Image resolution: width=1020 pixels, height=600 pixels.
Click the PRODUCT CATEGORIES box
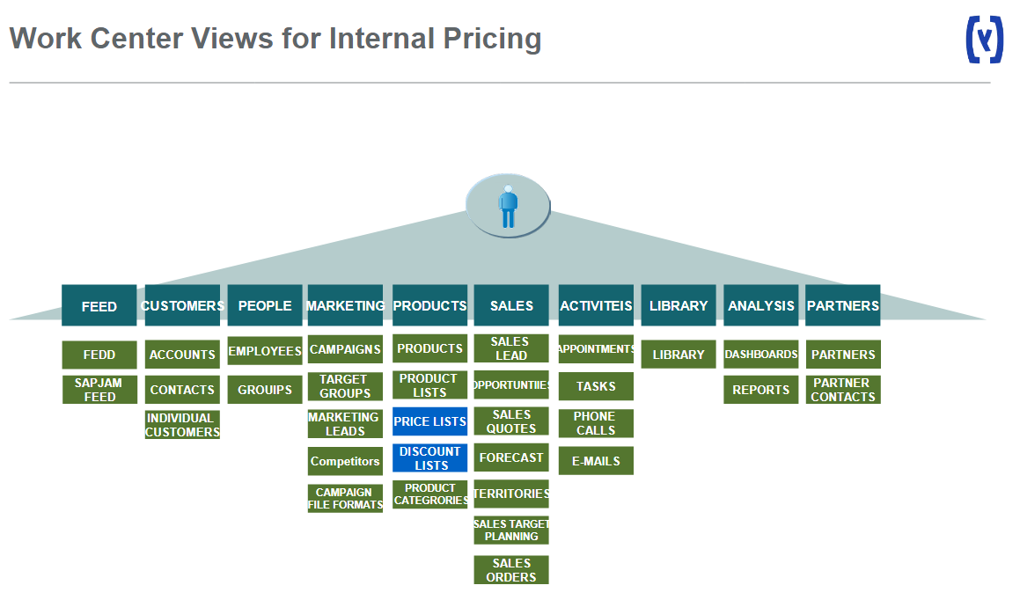tap(430, 494)
